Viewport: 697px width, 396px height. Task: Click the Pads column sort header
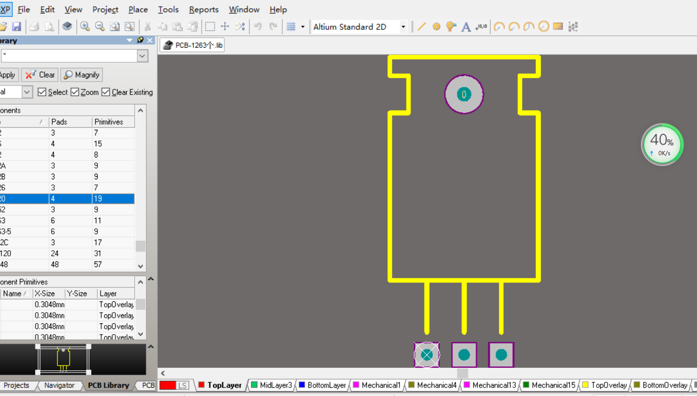point(71,122)
